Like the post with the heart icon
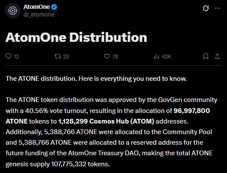The width and height of the screenshot is (227, 173). [x=107, y=56]
